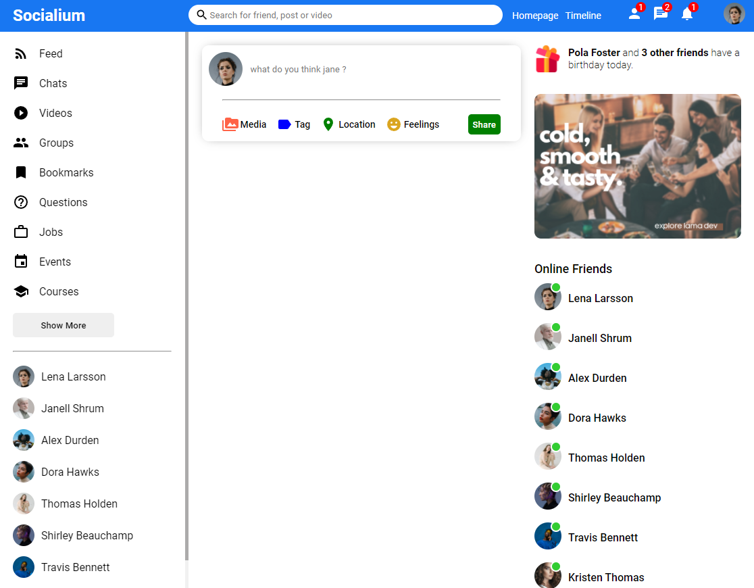Click Travis Bennett avatar in Online Friends
The image size is (754, 588).
tap(548, 536)
